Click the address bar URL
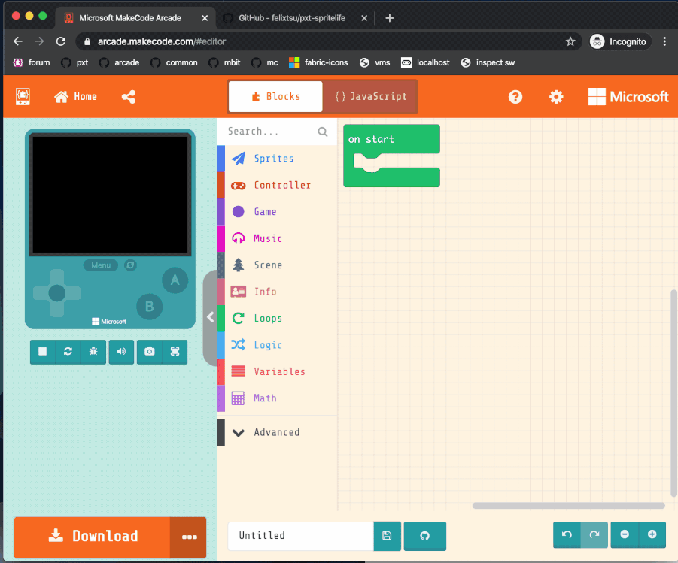678x563 pixels. coord(162,41)
